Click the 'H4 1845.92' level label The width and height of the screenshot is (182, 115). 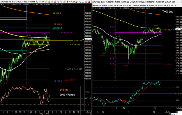tap(57, 13)
